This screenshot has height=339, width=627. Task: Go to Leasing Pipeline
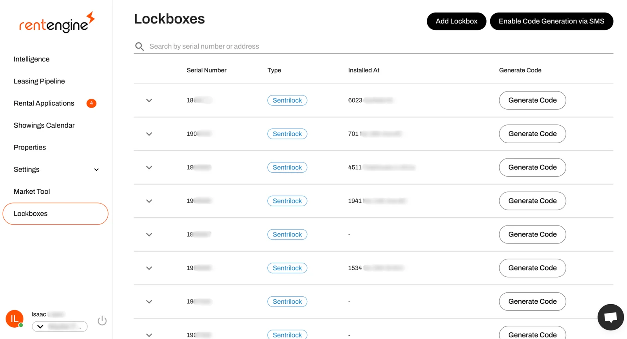click(x=39, y=81)
